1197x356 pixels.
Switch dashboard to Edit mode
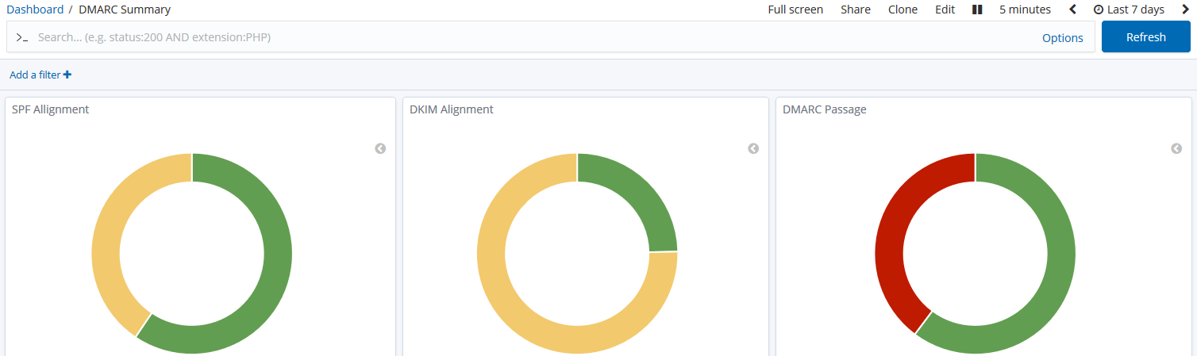click(945, 10)
